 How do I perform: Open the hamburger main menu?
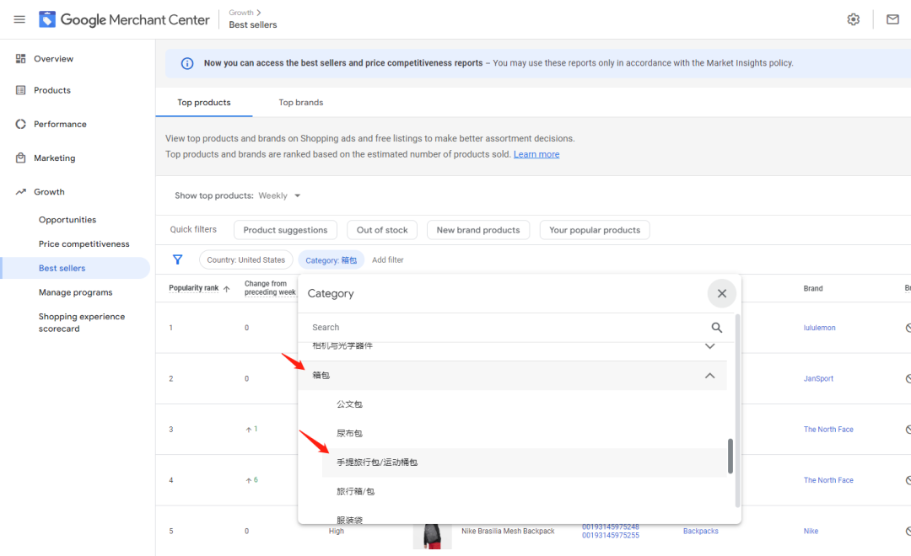19,19
